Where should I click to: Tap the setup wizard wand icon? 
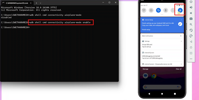[180, 24]
